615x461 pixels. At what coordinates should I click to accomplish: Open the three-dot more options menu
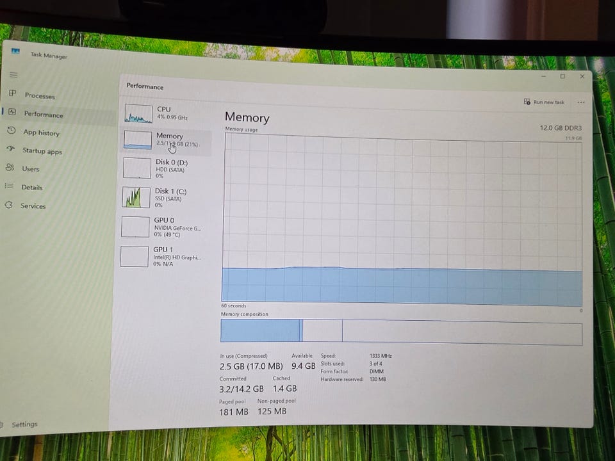click(581, 102)
